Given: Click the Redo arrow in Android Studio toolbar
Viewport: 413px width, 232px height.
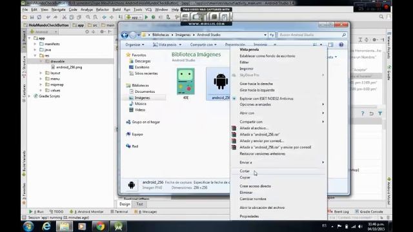Looking at the screenshot, I should 55,17.
